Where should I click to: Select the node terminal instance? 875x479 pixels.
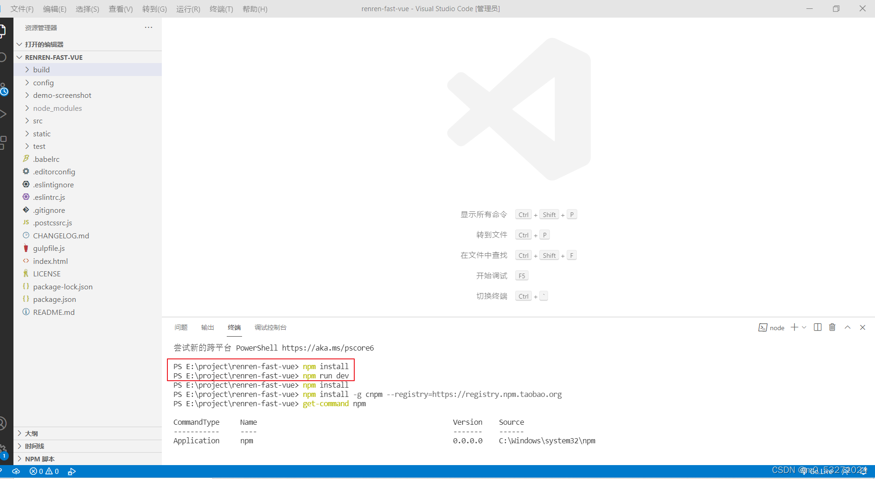click(x=771, y=327)
